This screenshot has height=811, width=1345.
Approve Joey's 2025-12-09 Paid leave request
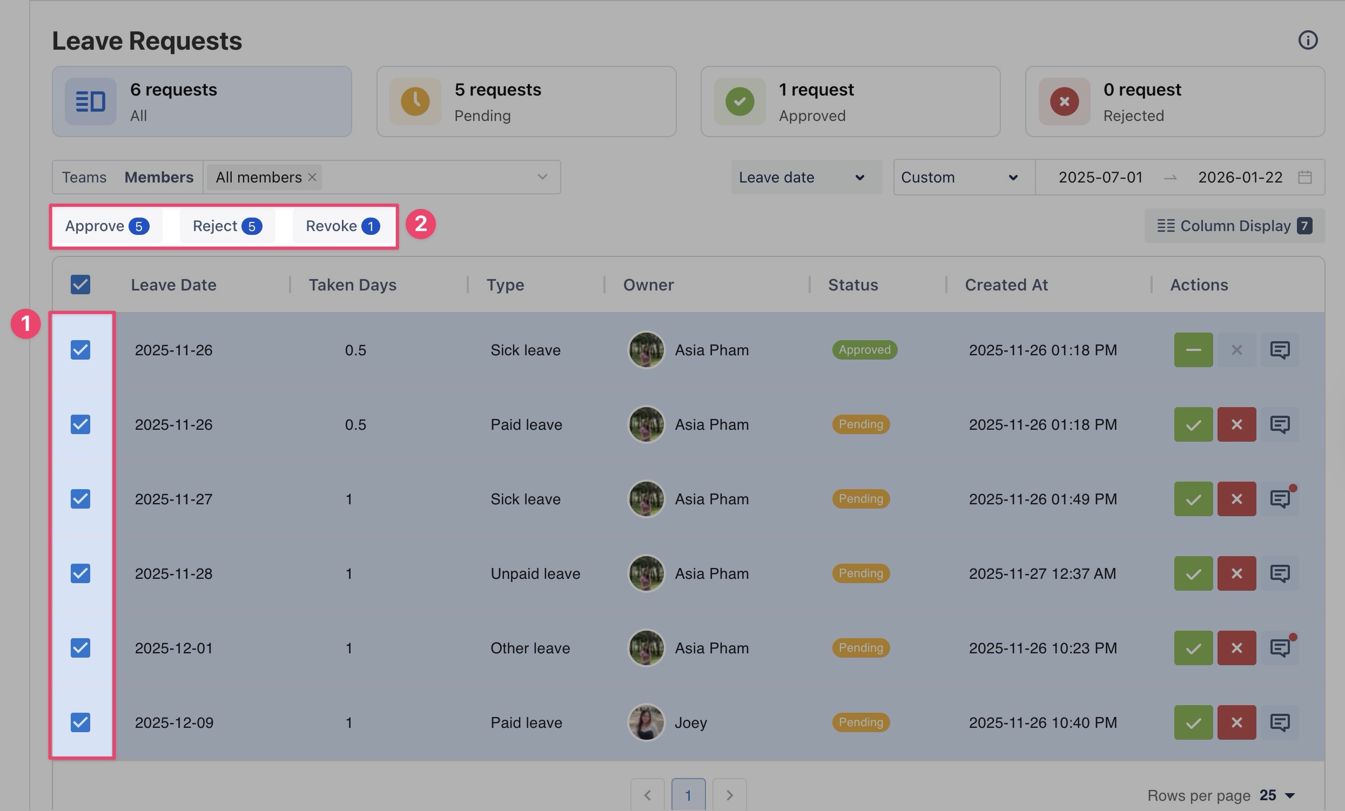1193,722
